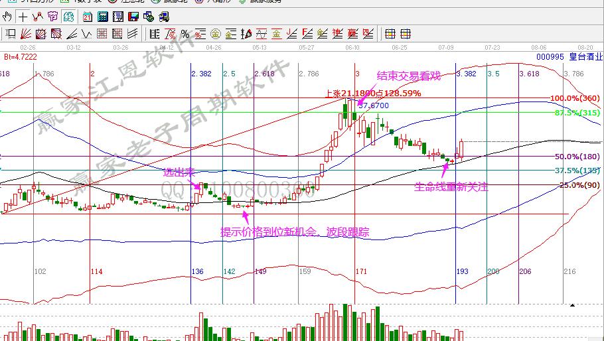Screen dimensions: 604x341
Task: Click the 07-09 date axis marker
Action: click(x=445, y=48)
